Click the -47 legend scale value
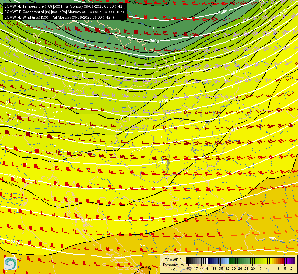 (195, 269)
